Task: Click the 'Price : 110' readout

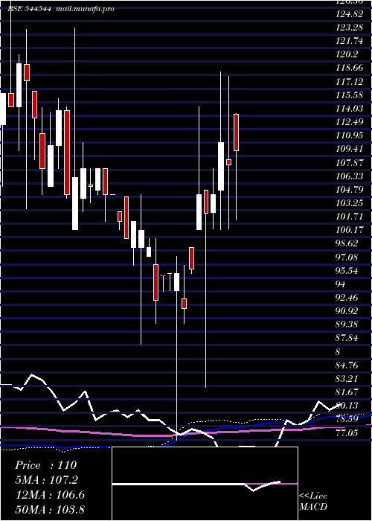Action: (46, 465)
